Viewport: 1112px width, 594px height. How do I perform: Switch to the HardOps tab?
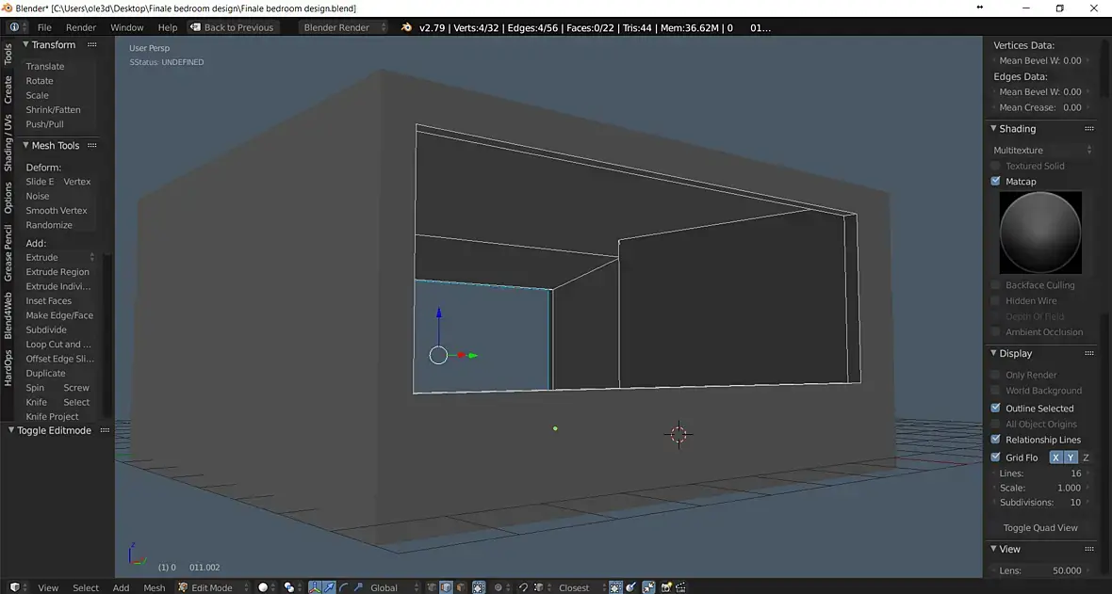(x=8, y=367)
